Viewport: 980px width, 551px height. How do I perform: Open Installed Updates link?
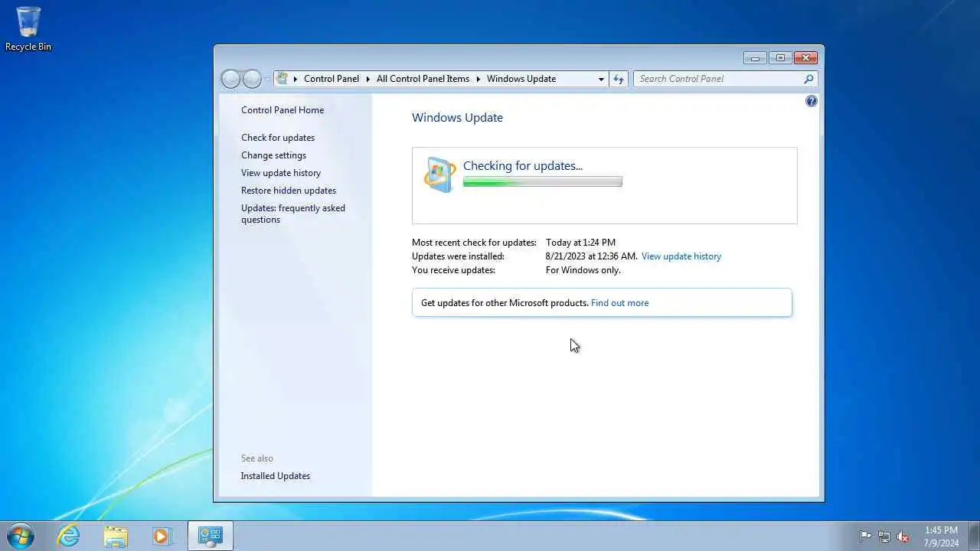276,476
